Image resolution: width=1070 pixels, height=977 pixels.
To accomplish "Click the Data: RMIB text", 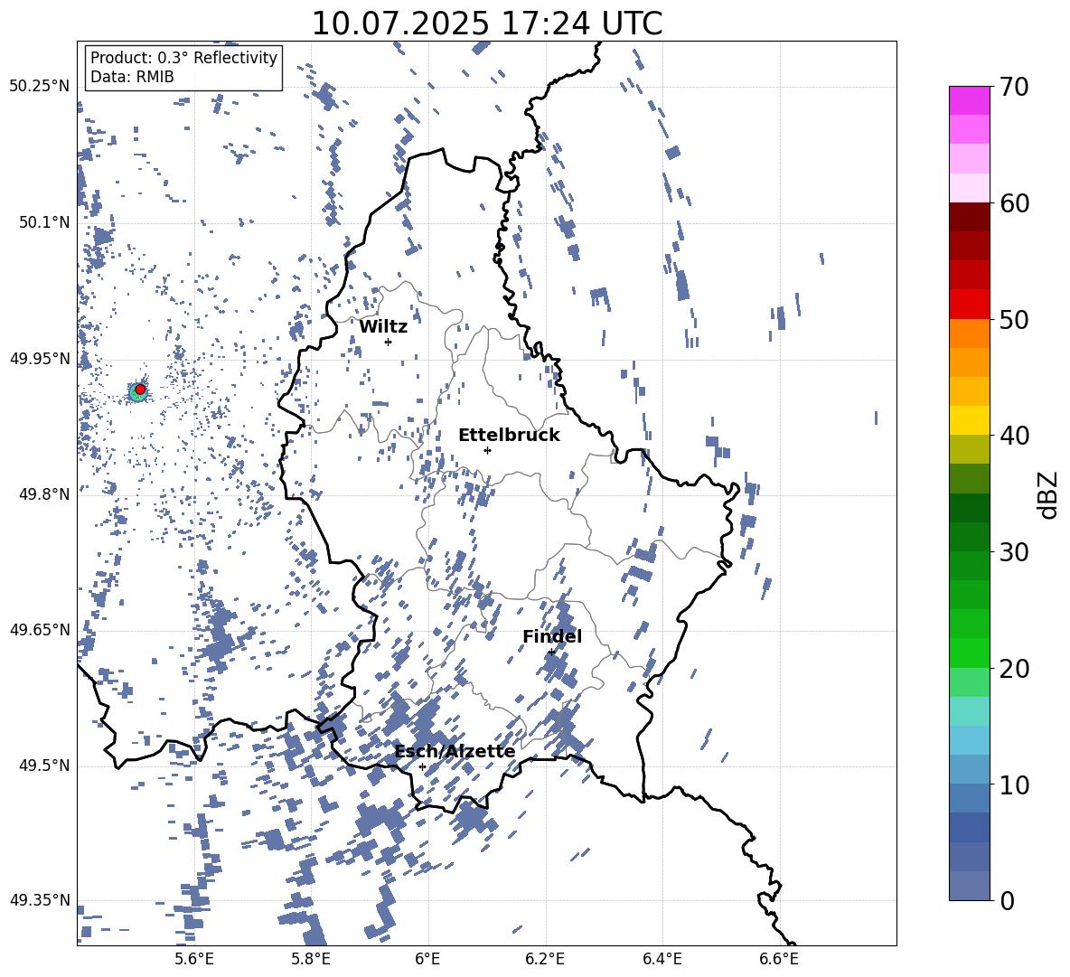I will coord(132,77).
